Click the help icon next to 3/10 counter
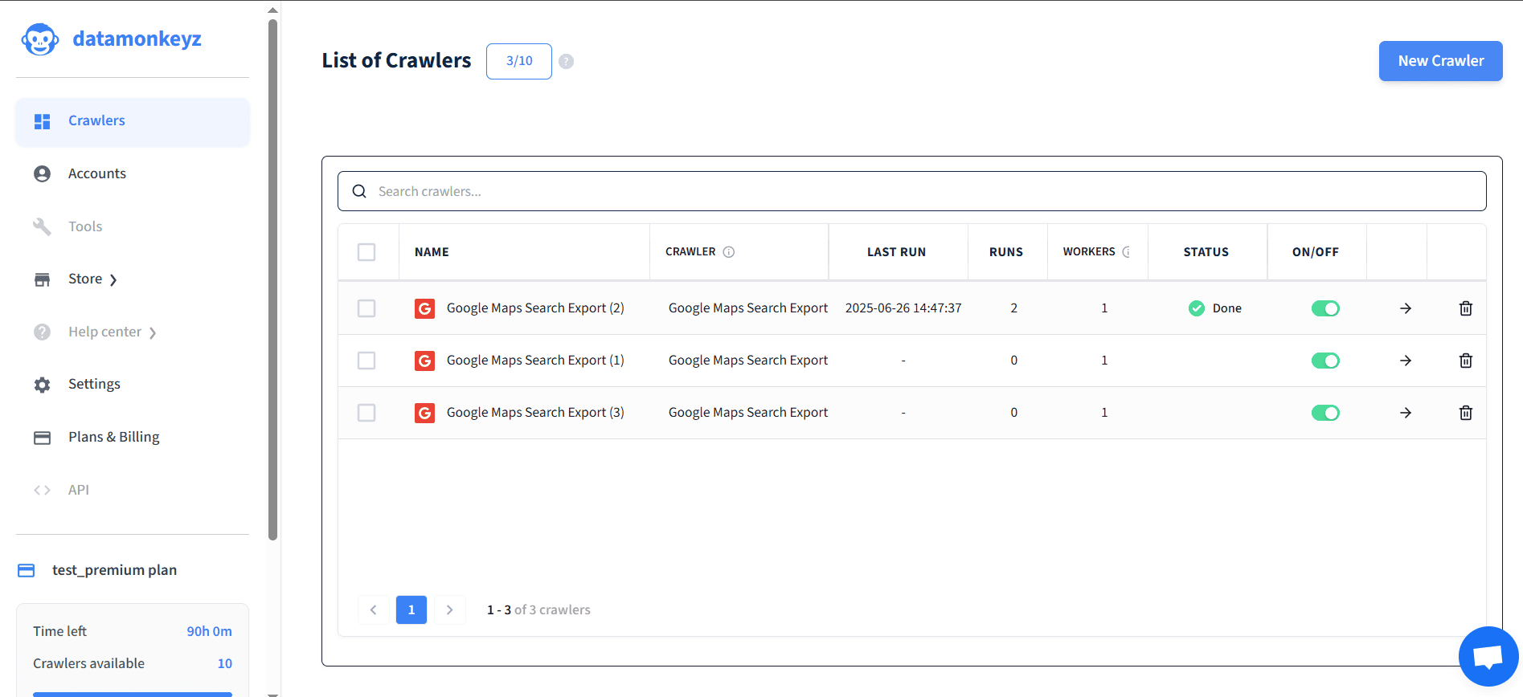Viewport: 1523px width, 697px height. (567, 61)
